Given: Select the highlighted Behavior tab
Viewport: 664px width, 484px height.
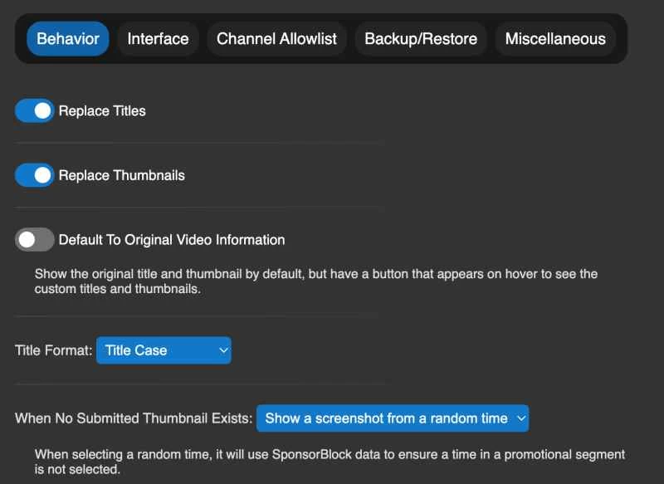Looking at the screenshot, I should pos(67,38).
